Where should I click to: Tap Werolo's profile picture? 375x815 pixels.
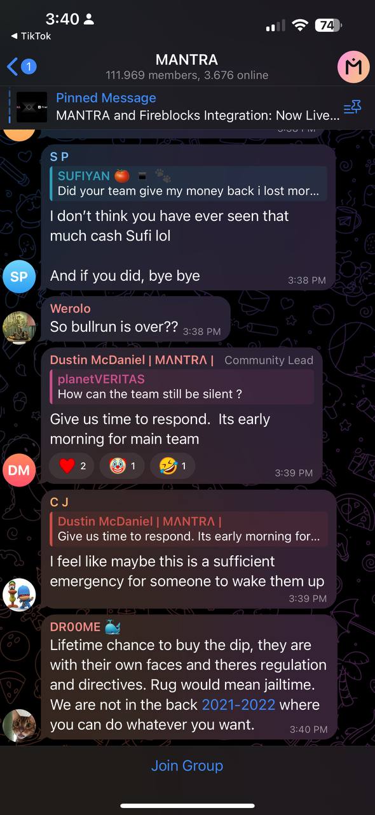[19, 328]
